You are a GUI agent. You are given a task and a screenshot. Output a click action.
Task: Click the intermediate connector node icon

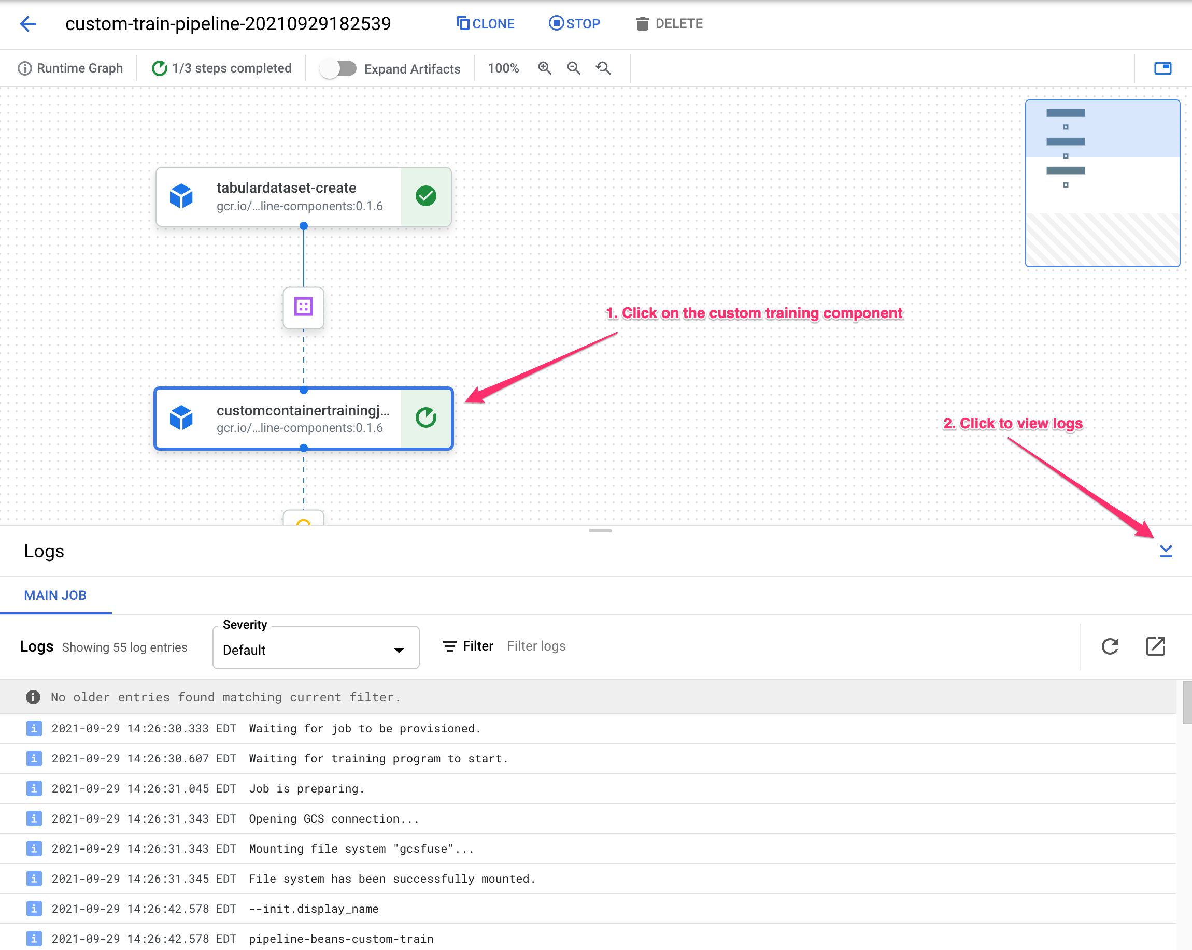click(x=304, y=306)
